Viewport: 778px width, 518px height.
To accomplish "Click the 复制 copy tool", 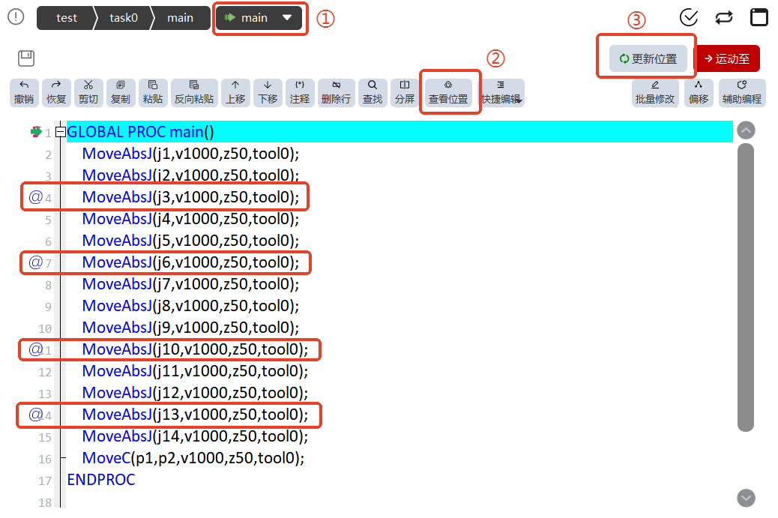I will (121, 92).
